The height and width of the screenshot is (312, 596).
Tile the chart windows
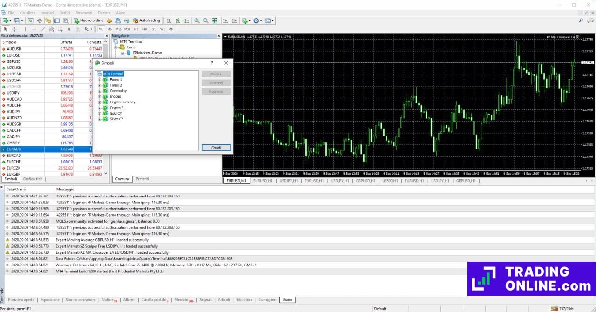click(215, 20)
